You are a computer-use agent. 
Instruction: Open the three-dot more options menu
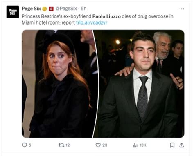[x=182, y=9]
